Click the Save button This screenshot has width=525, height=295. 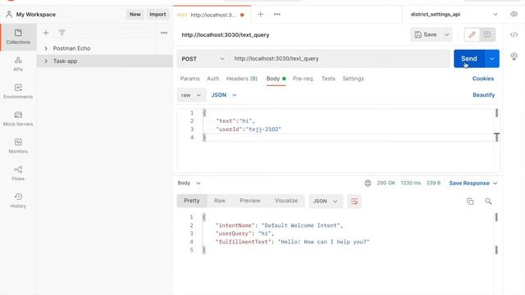(426, 34)
